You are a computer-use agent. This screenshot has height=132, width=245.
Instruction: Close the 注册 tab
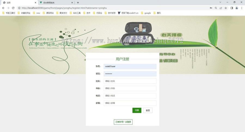pyautogui.click(x=35, y=3)
